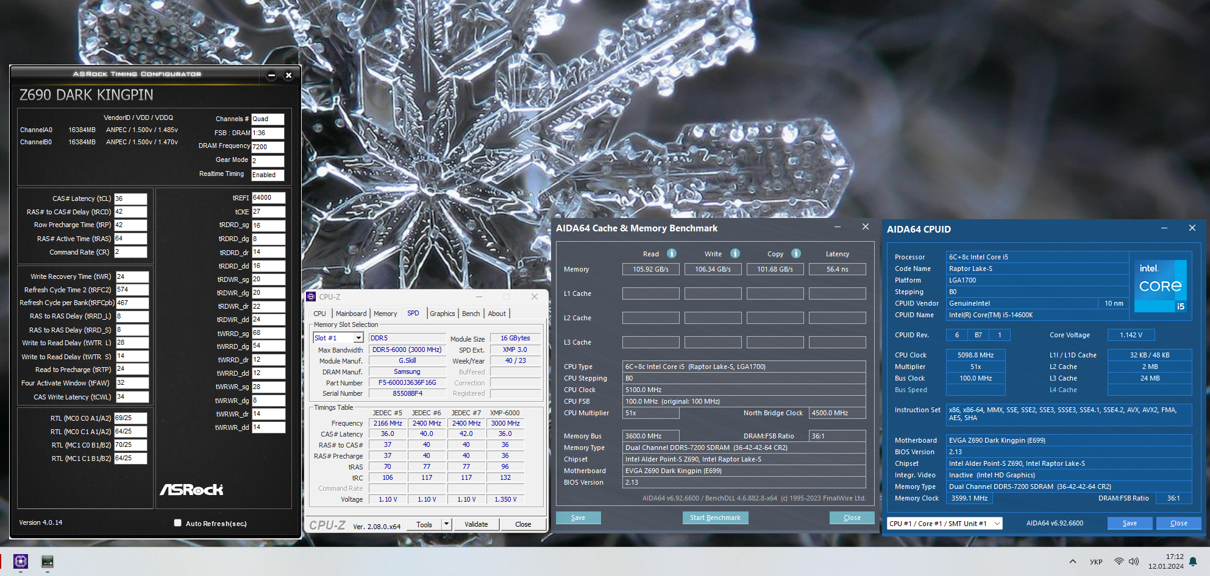Click the info icon next to Copy
Screen dimensions: 1210x576
pos(796,253)
